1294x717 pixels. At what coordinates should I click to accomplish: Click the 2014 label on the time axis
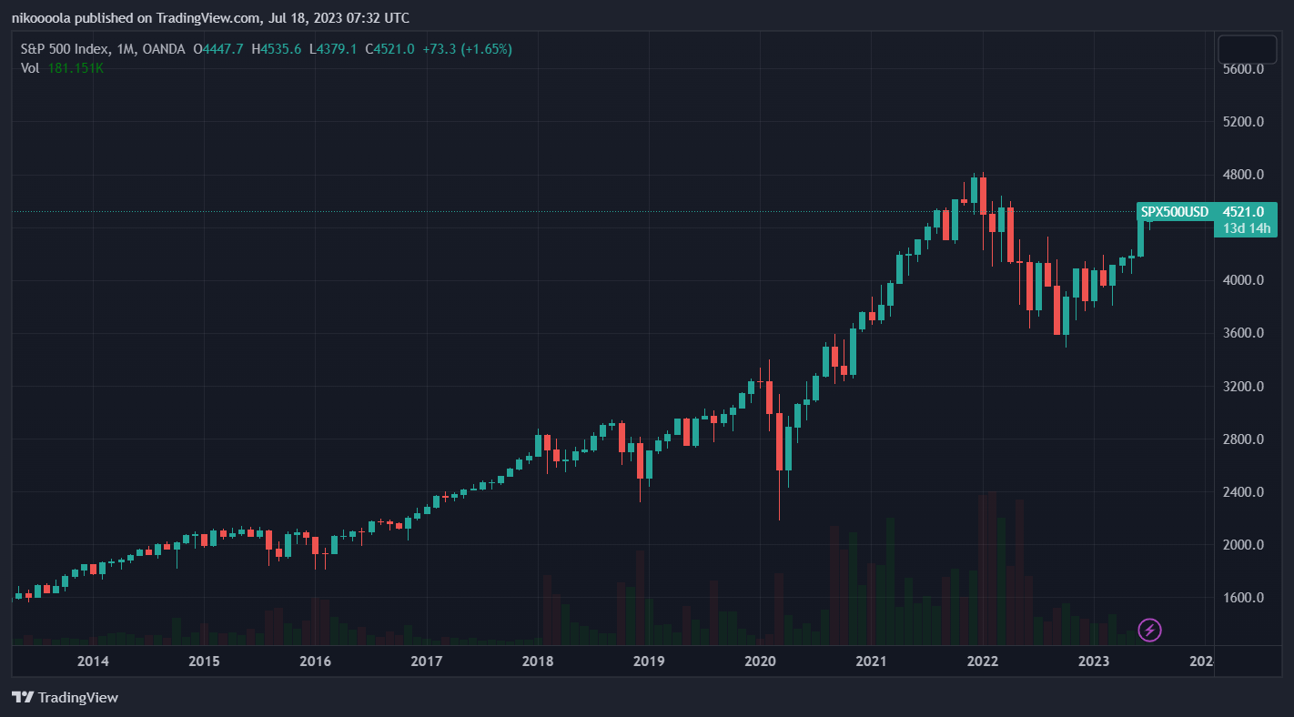pyautogui.click(x=93, y=661)
